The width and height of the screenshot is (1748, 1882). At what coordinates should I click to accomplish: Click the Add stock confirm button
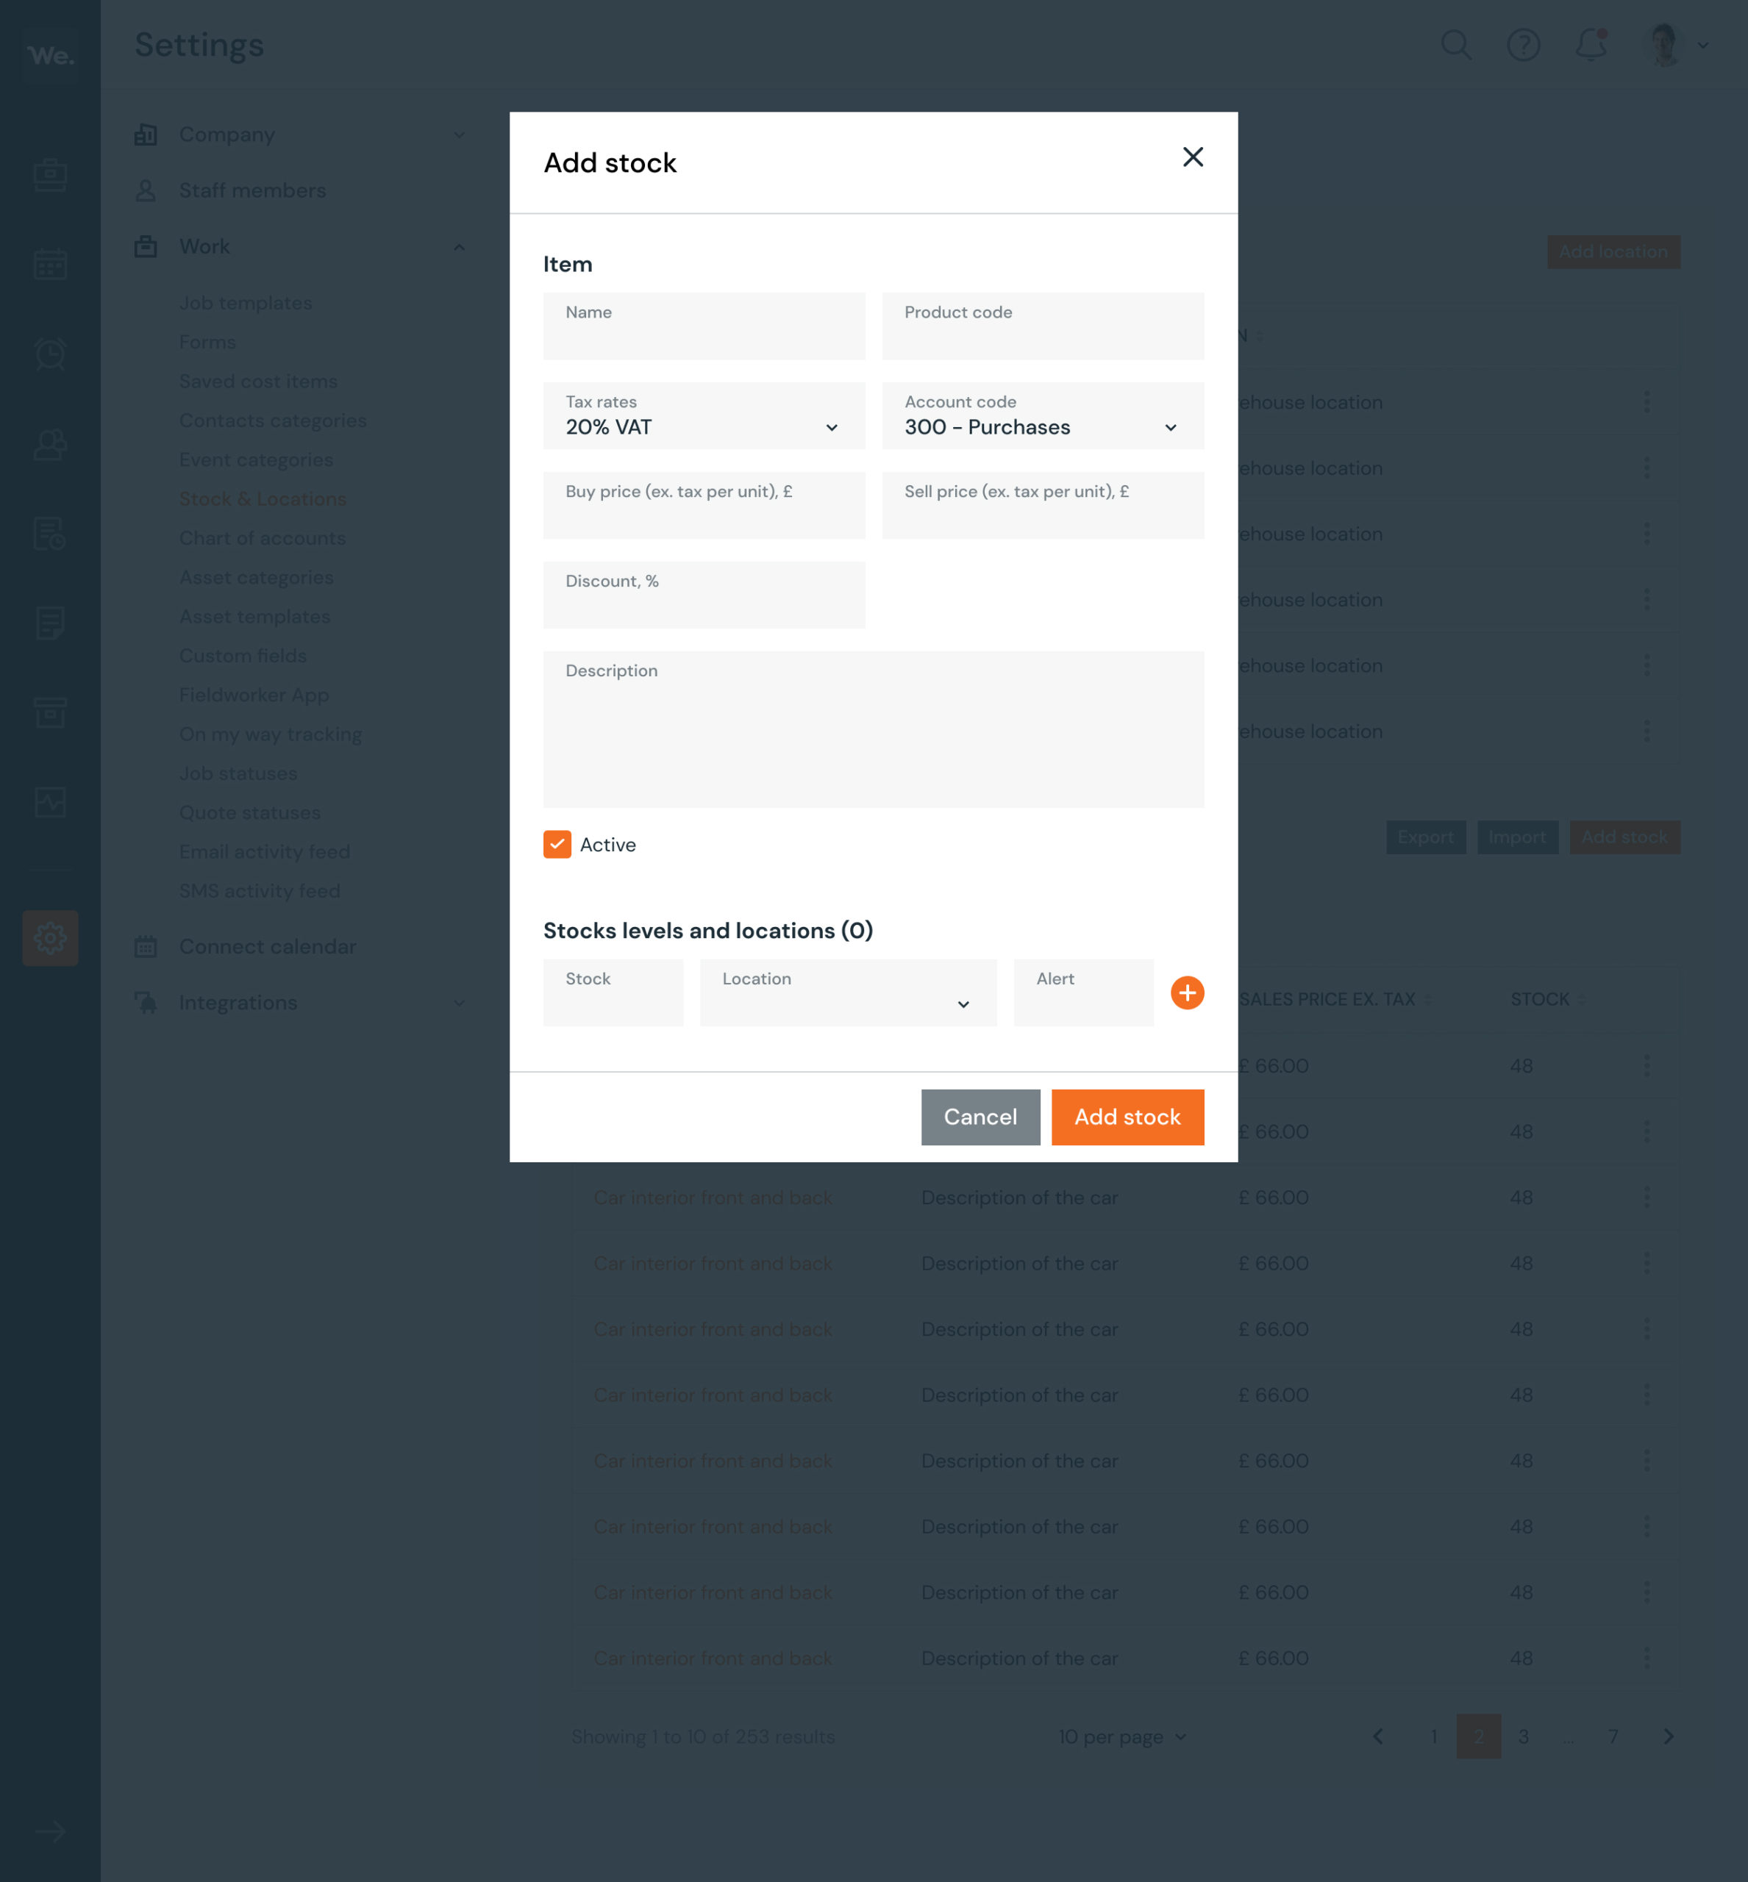[1127, 1117]
